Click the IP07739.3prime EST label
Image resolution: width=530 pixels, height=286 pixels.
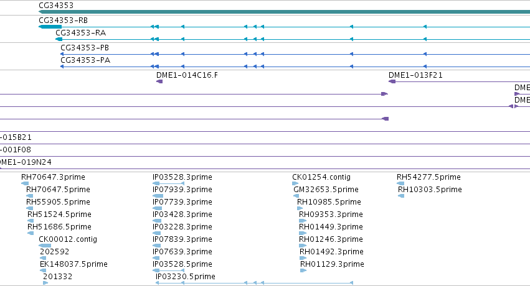pos(182,202)
